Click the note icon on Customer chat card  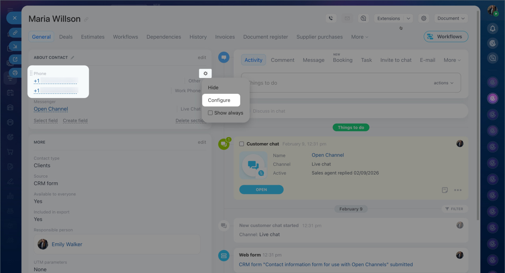pos(445,190)
